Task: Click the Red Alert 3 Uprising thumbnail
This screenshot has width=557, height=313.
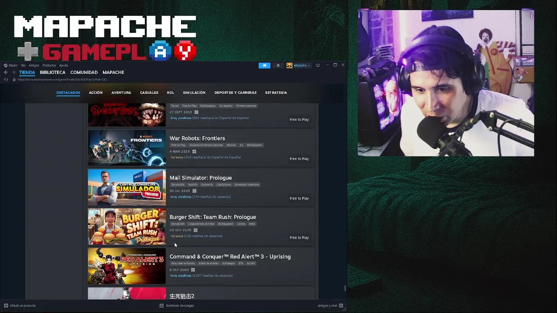Action: point(127,266)
